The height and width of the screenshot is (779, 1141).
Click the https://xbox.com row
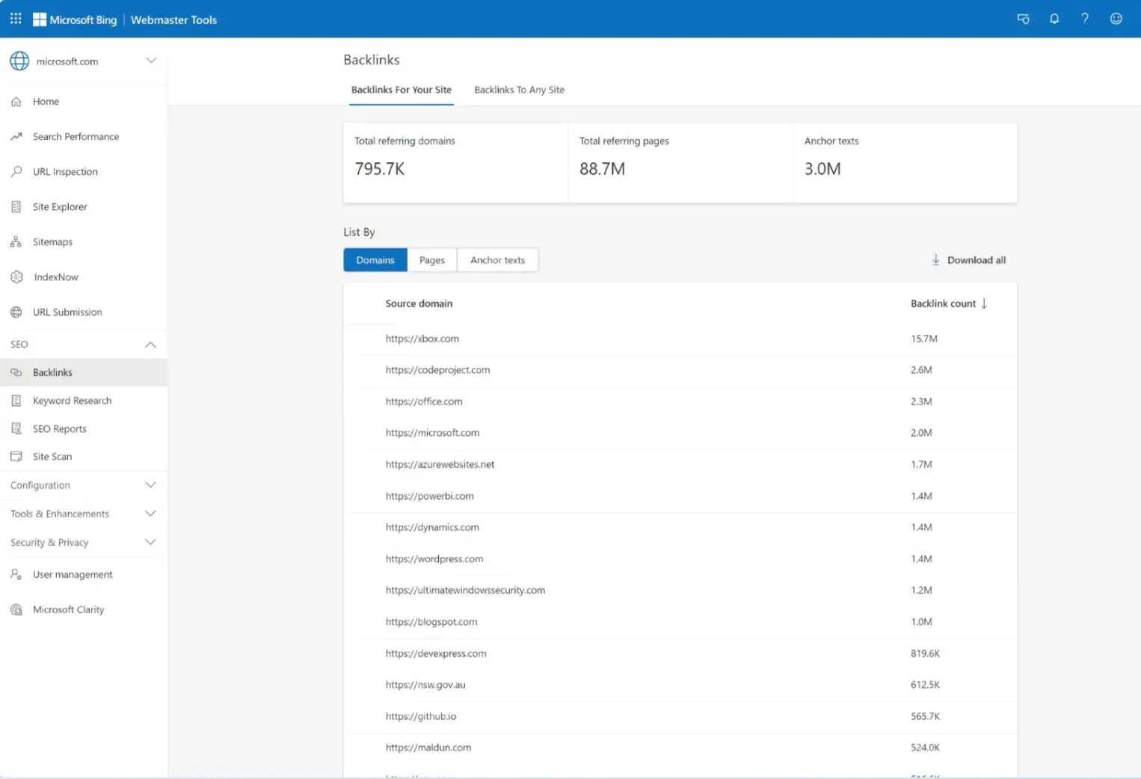[x=680, y=339]
